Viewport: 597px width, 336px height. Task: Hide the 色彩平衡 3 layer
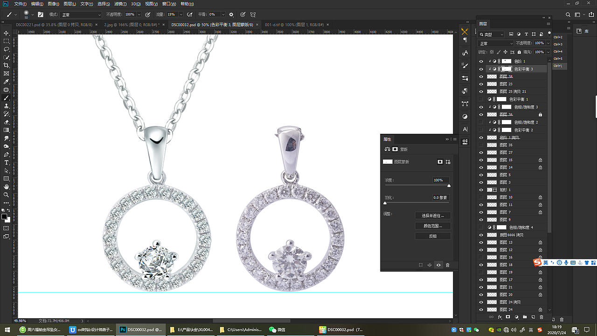481,69
